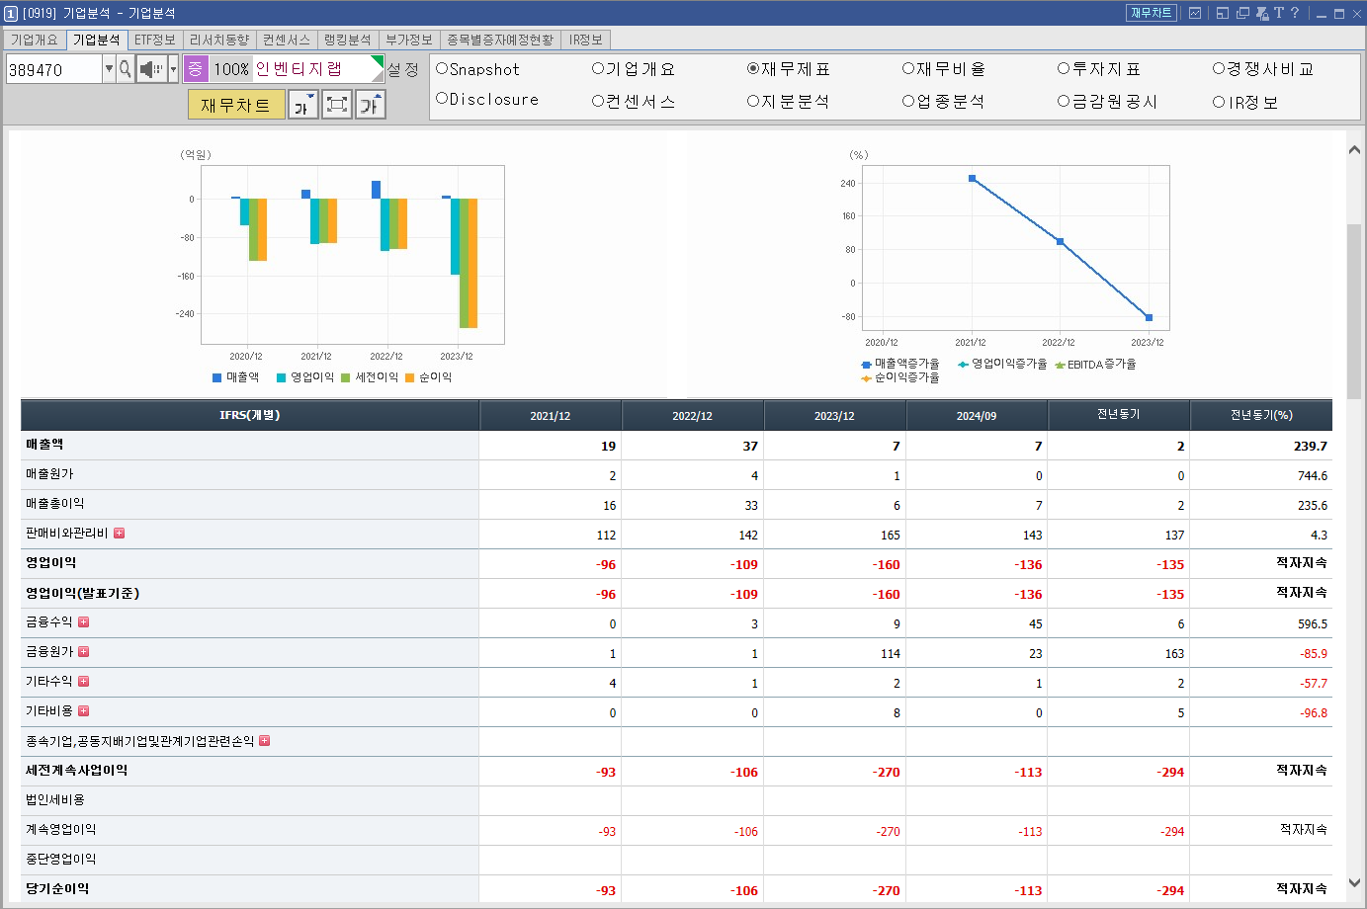Select the 금감원공시 radio button
This screenshot has height=909, width=1367.
[1064, 101]
